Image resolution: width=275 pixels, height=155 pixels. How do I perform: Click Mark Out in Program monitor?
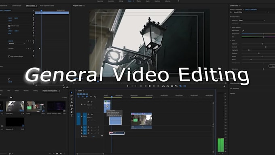[136, 86]
